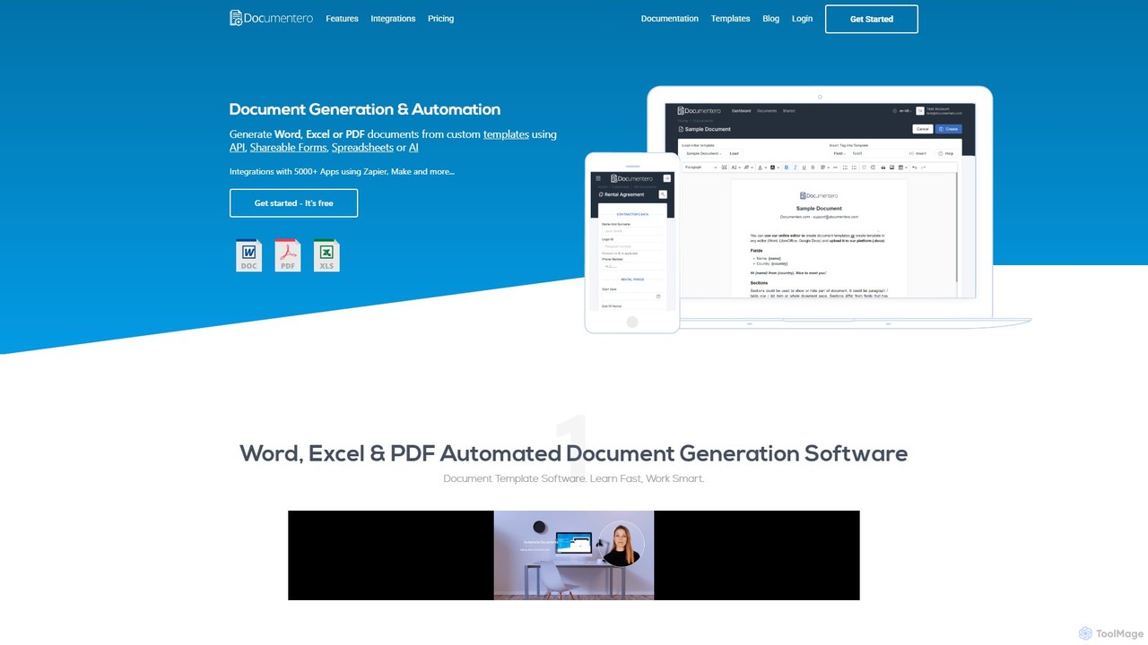This screenshot has height=645, width=1148.
Task: Follow the underlined API link
Action: [x=237, y=148]
